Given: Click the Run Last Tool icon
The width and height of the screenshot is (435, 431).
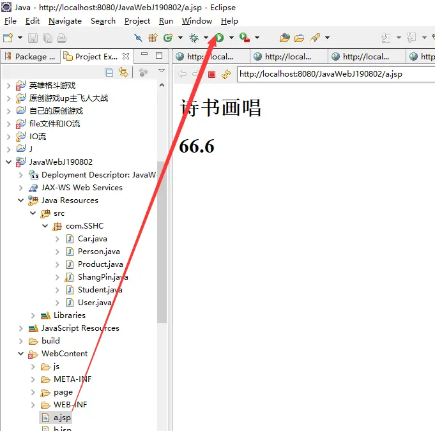Looking at the screenshot, I should pos(245,38).
